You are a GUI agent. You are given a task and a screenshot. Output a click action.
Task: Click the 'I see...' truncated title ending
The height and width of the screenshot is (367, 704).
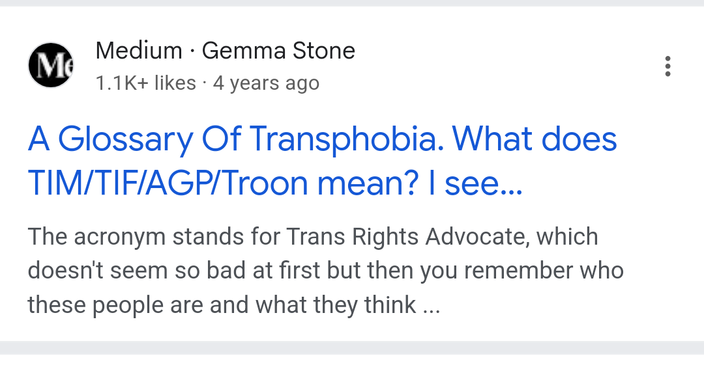(476, 183)
